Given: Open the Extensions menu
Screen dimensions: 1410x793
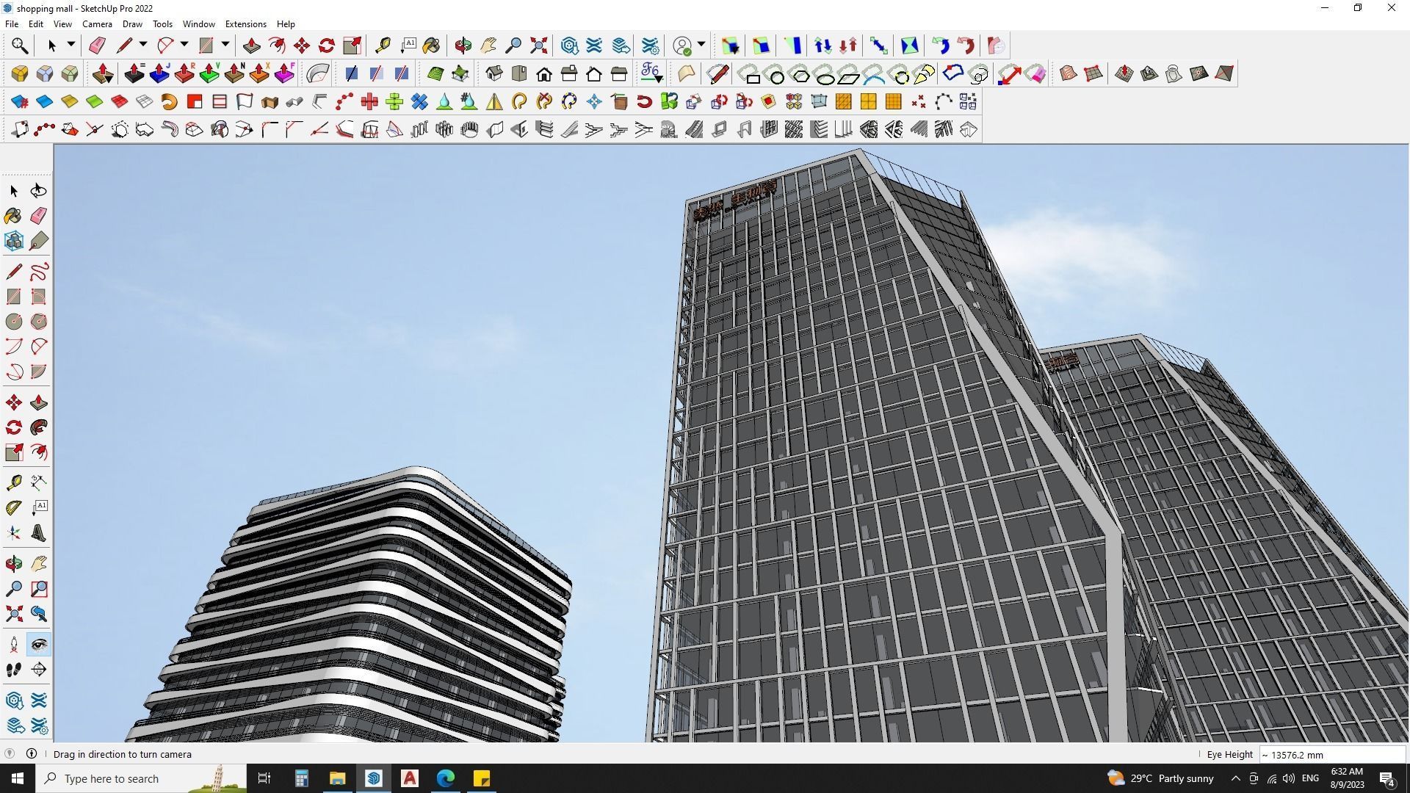Looking at the screenshot, I should 245,24.
